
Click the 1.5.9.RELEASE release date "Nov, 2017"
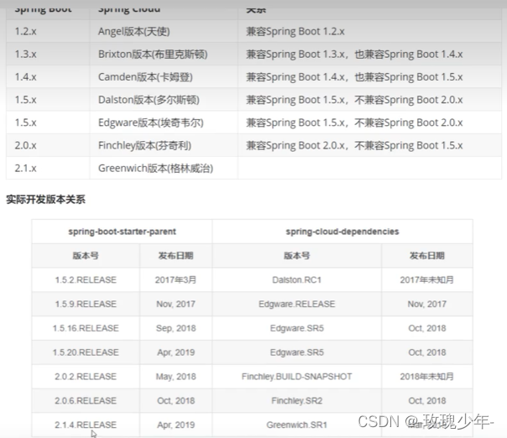[175, 305]
